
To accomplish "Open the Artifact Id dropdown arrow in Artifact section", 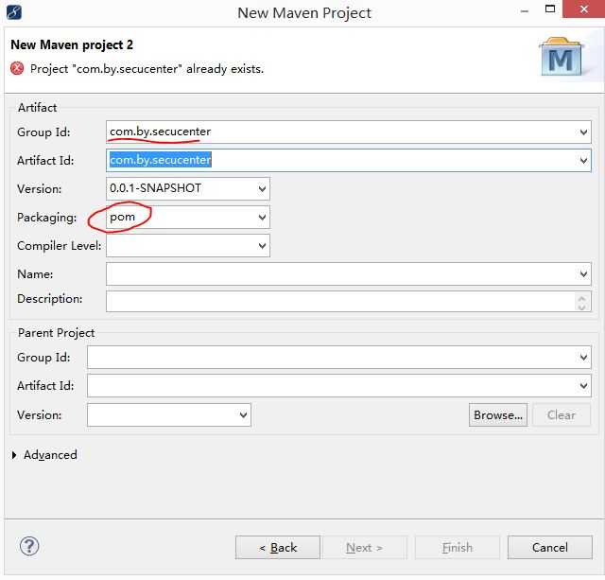I will [583, 160].
